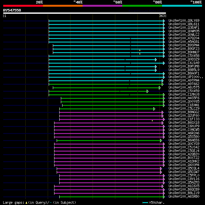Click the cyan ~100% legend segment

click(x=182, y=6)
